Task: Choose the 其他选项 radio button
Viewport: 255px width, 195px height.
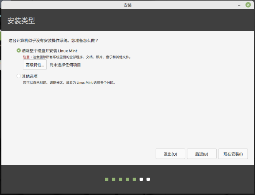Action: pos(19,76)
